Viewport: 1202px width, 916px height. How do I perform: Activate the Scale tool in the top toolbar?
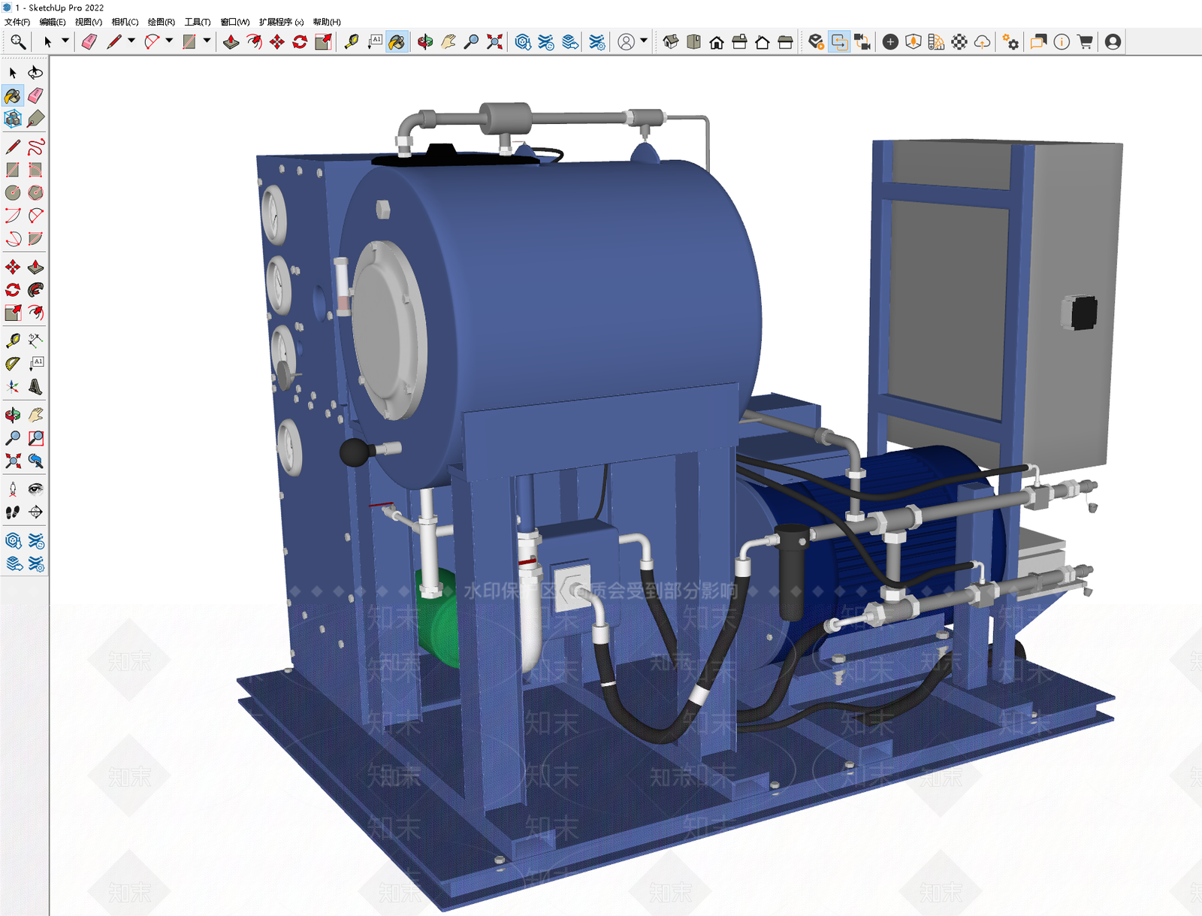tap(323, 42)
